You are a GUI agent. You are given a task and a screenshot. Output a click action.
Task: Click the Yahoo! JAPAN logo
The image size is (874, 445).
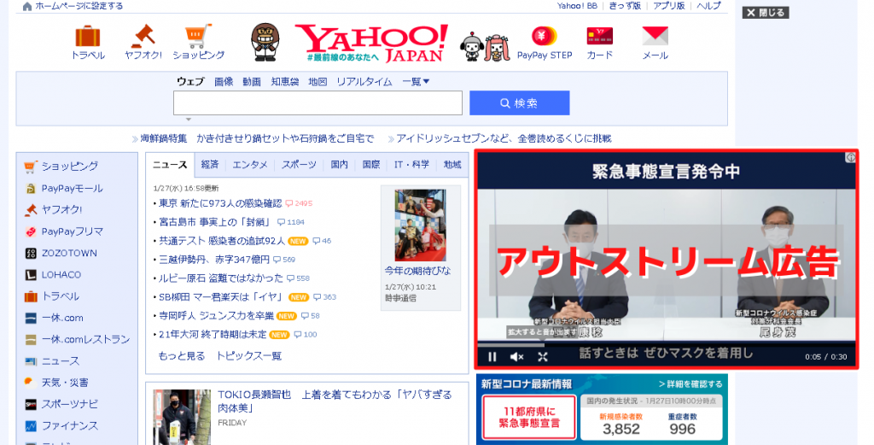click(372, 43)
